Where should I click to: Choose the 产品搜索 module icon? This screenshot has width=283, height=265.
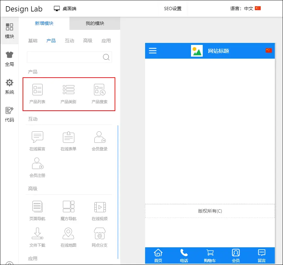point(99,90)
